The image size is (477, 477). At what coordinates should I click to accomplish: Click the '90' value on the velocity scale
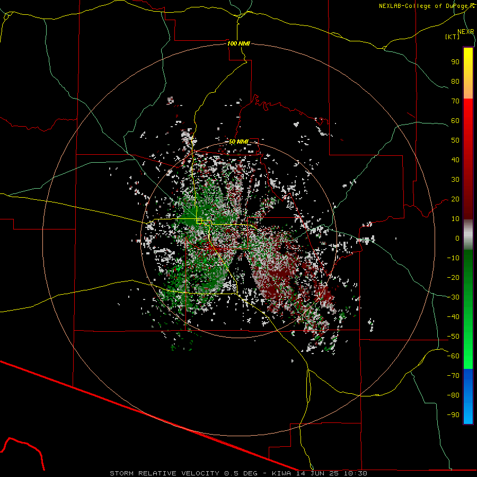pos(455,62)
